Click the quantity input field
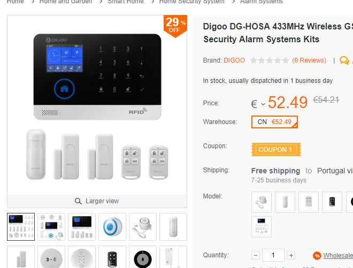Screen dimensions: 353x268 273,255
